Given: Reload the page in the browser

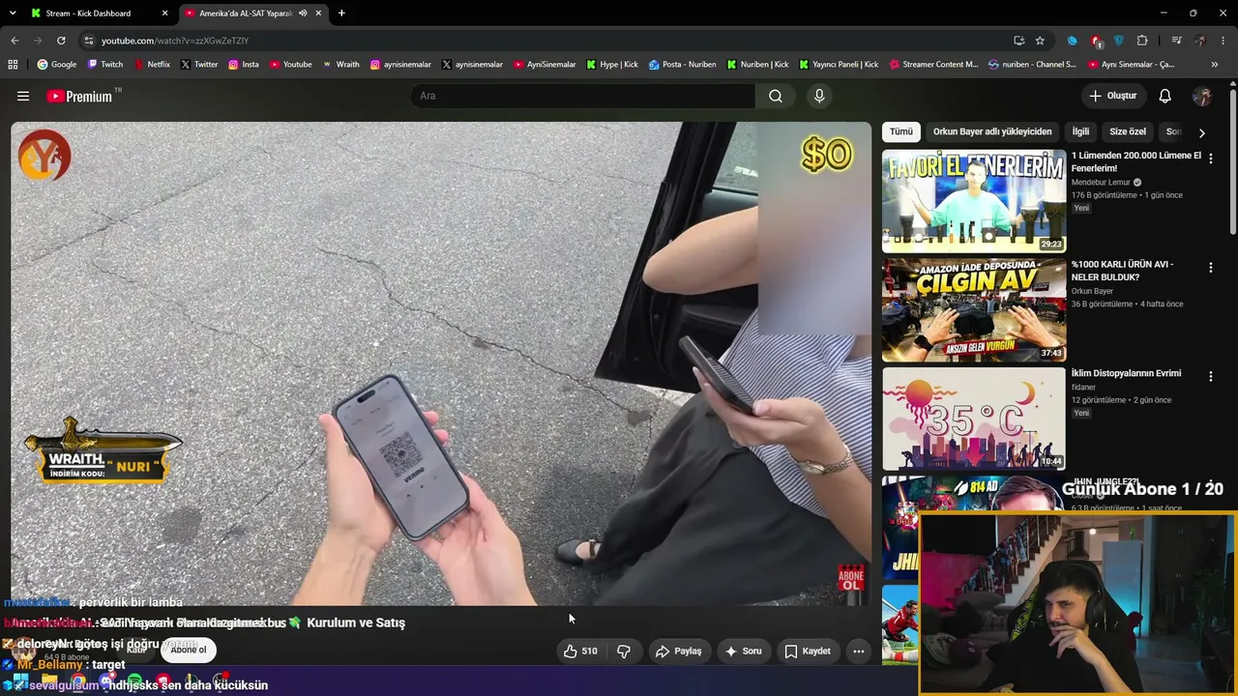Looking at the screenshot, I should click(x=61, y=41).
